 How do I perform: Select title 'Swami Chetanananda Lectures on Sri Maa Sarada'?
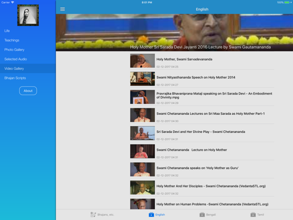(210, 114)
